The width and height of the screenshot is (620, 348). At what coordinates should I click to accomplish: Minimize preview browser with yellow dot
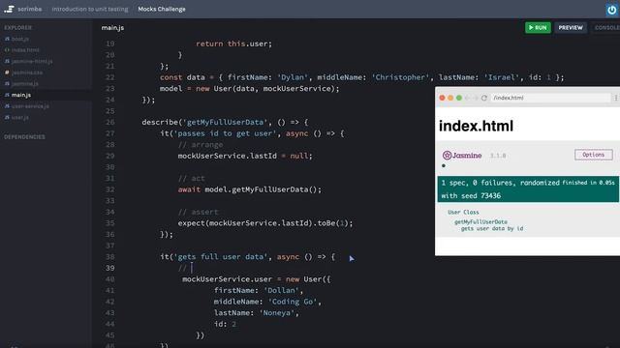450,98
